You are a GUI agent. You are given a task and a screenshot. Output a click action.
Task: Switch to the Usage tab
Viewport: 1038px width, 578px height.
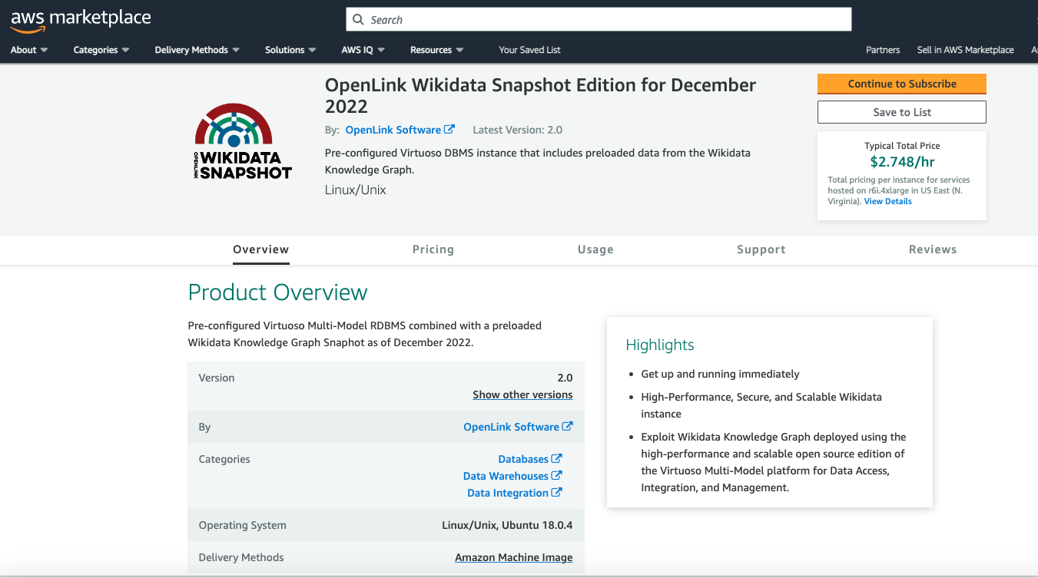click(595, 249)
